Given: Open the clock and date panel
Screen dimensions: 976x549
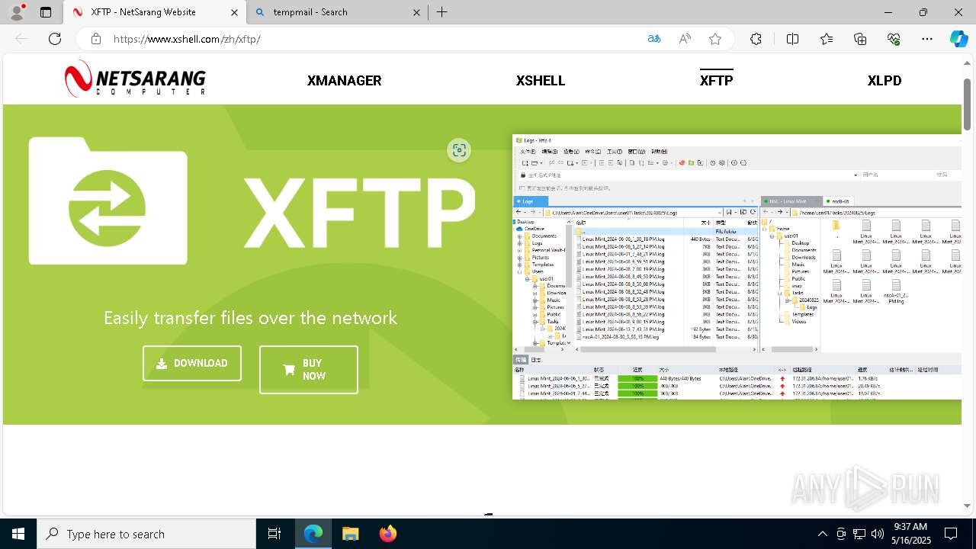Looking at the screenshot, I should [x=910, y=534].
